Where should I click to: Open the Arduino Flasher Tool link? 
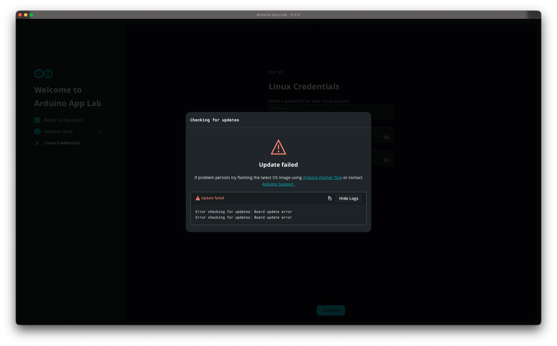[x=322, y=177]
